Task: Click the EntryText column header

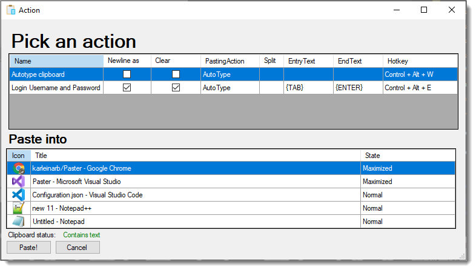Action: point(308,61)
